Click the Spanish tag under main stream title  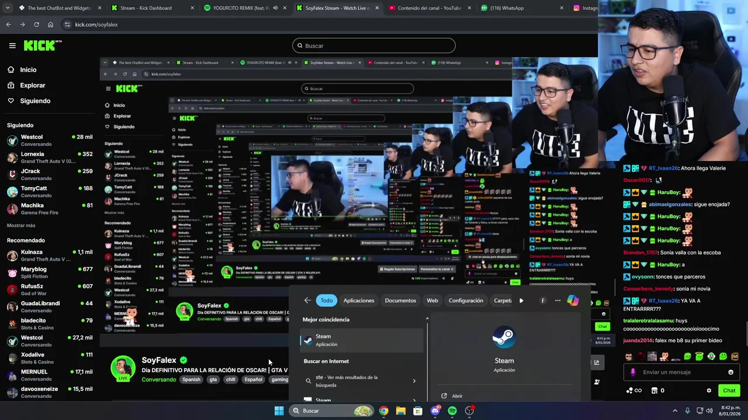coord(191,380)
